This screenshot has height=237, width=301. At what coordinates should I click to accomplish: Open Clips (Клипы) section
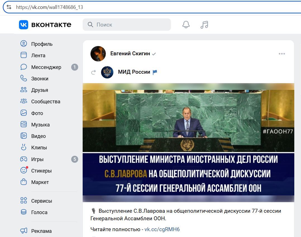tap(39, 148)
